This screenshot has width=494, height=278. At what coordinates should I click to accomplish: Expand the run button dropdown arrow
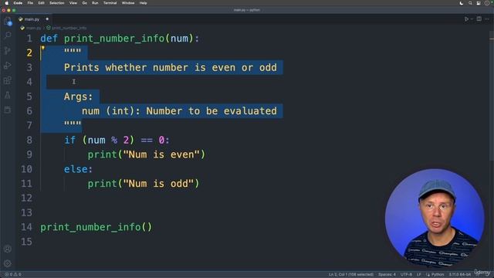(472, 19)
